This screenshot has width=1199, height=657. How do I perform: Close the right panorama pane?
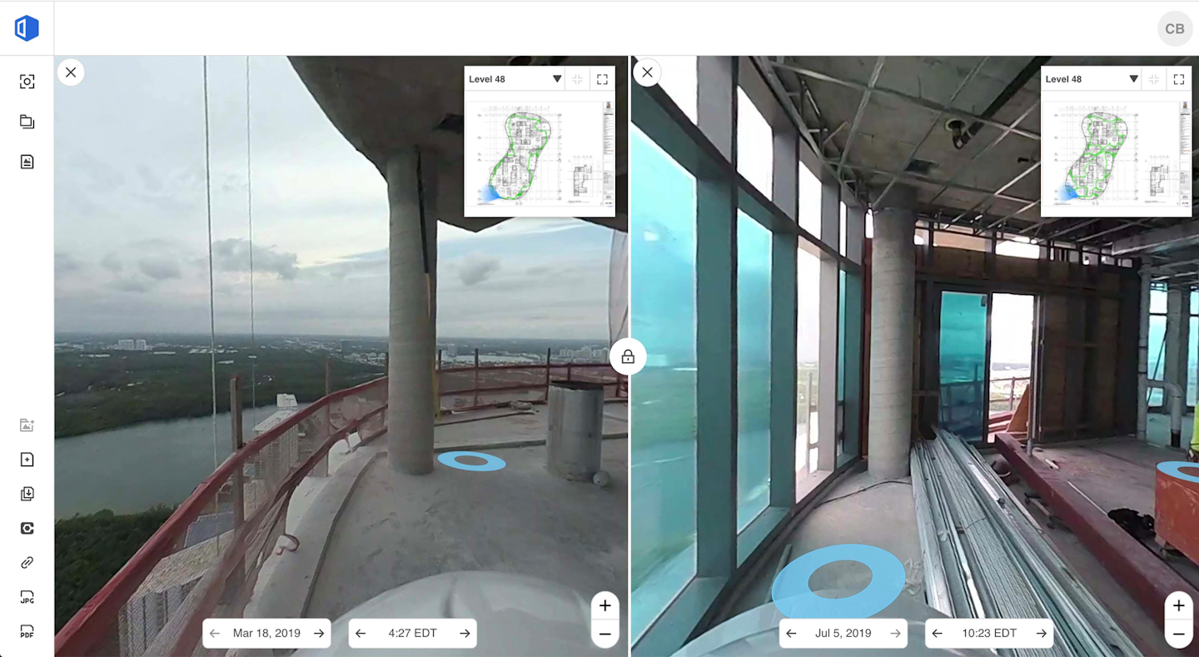pyautogui.click(x=647, y=72)
